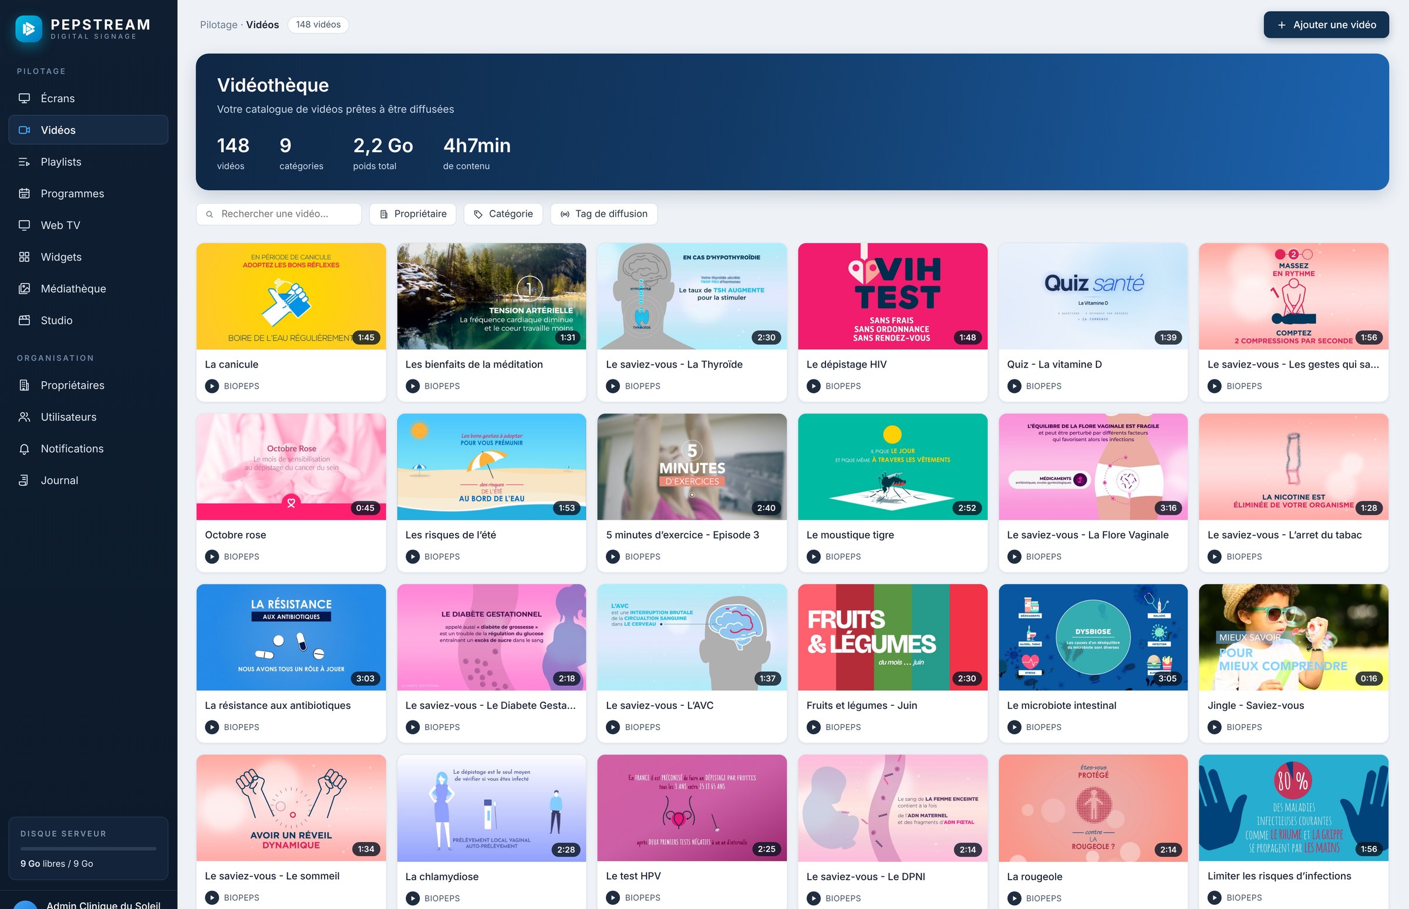
Task: Click the Ajouter une vidéo button
Action: tap(1326, 25)
